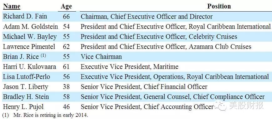Click the Age column header
Viewport: 272px width, 119px height.
pyautogui.click(x=66, y=6)
